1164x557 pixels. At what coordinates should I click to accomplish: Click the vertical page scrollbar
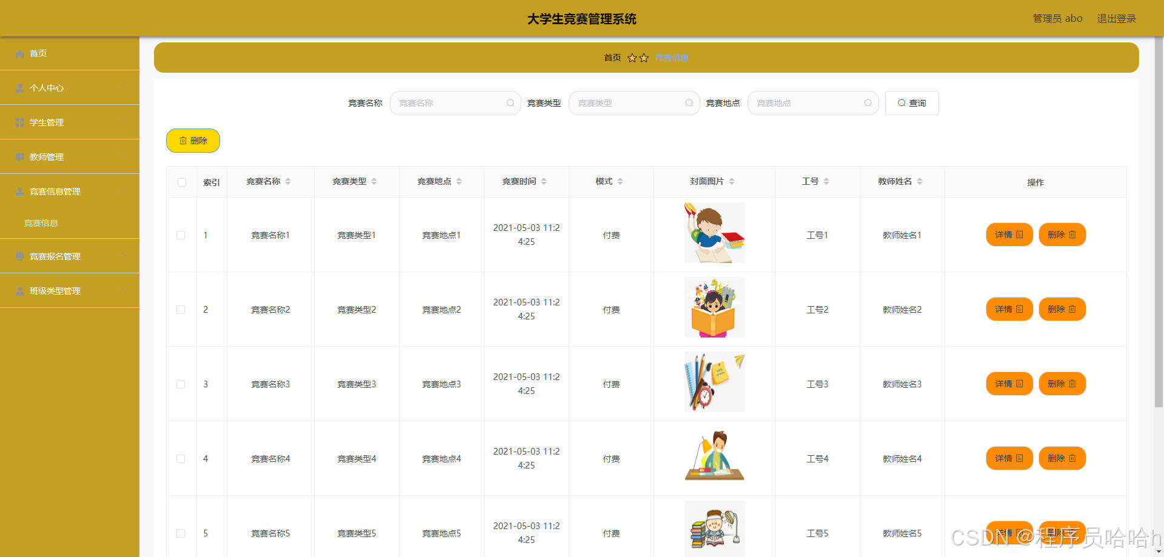tap(1159, 221)
